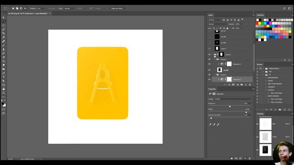This screenshot has height=165, width=294.
Task: Select the Hand tool
Action: [x=3, y=89]
